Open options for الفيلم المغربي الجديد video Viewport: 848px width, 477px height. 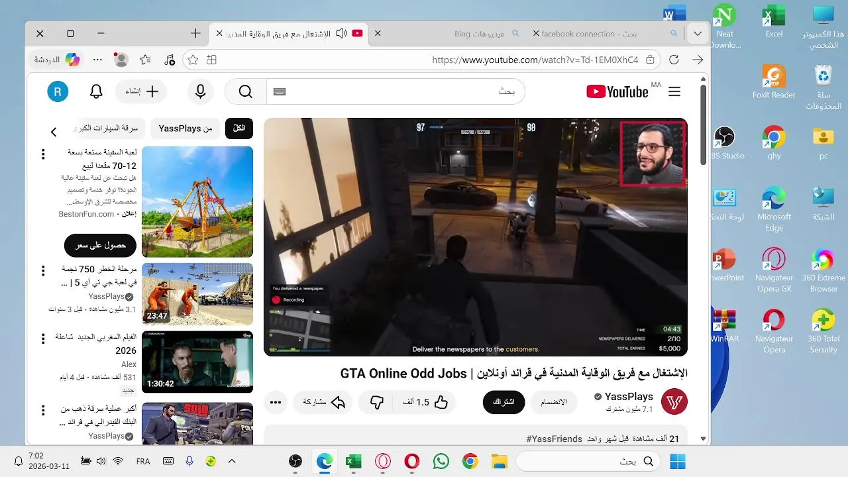point(43,339)
